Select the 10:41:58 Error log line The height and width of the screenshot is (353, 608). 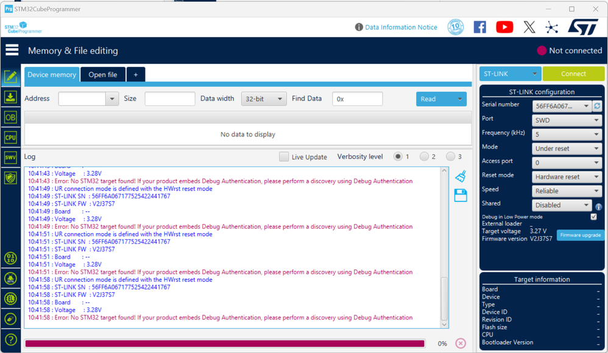point(221,317)
